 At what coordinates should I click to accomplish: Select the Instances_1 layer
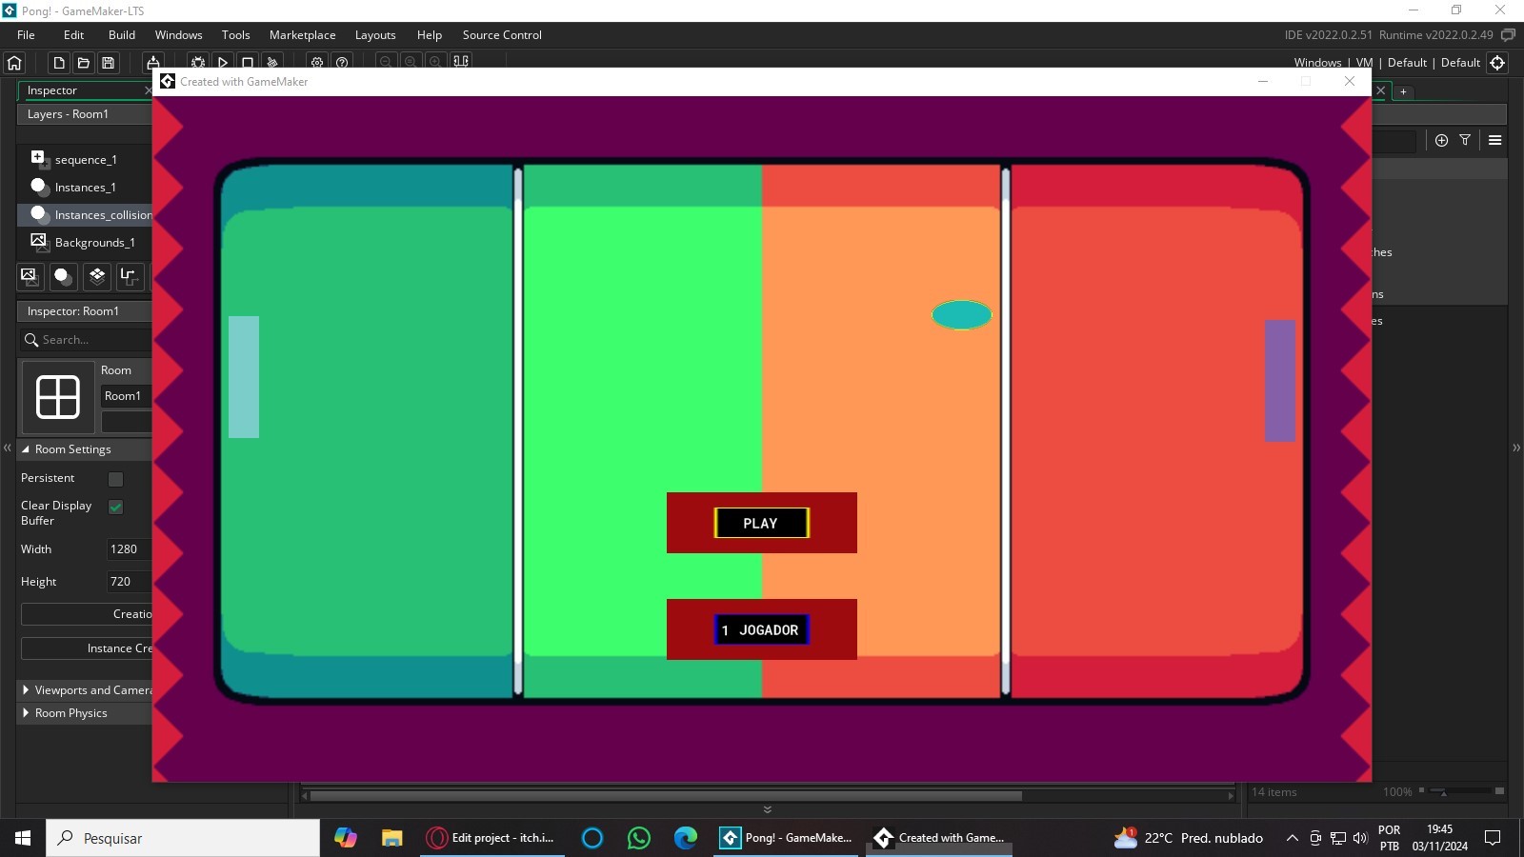point(86,188)
